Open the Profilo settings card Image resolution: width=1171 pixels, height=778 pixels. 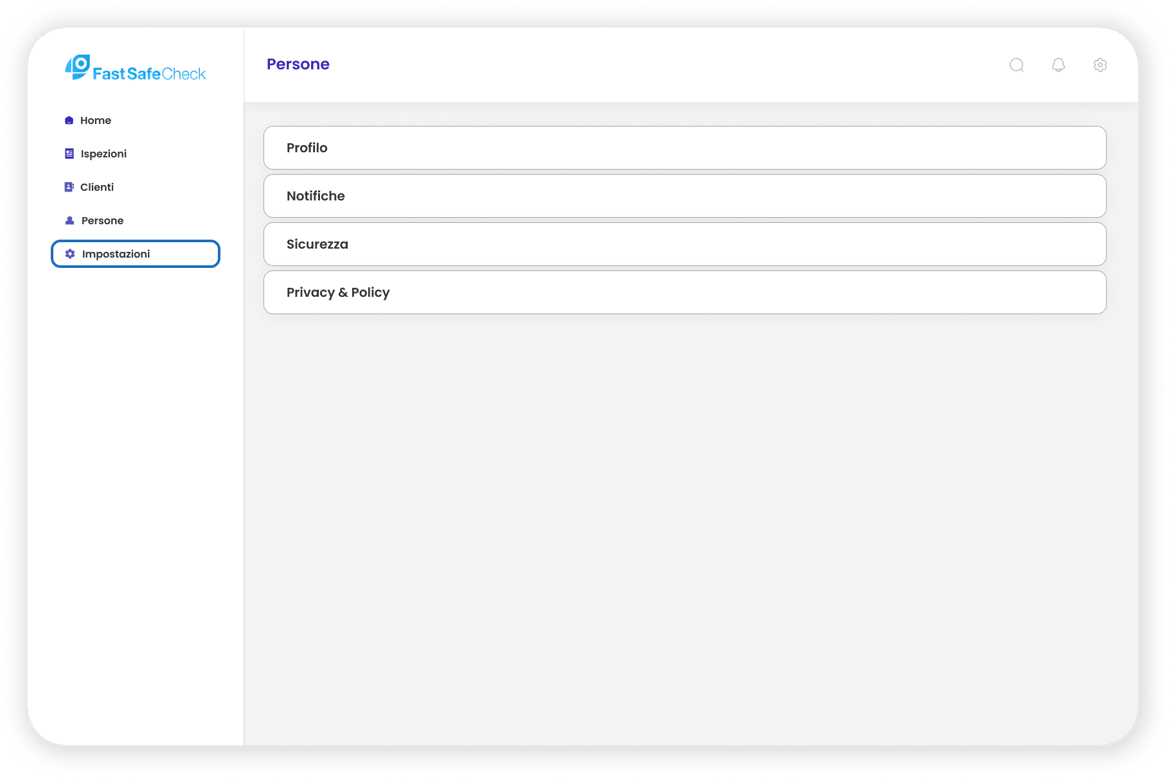pos(684,148)
